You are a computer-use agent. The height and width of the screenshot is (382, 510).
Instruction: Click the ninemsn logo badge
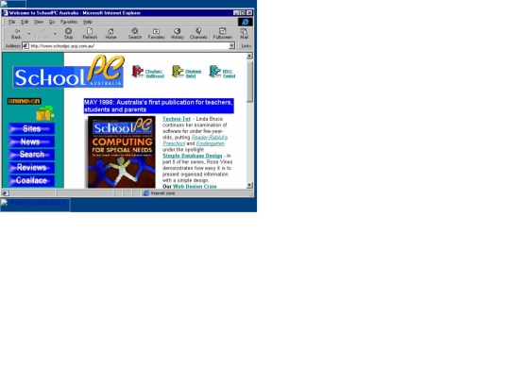pyautogui.click(x=25, y=101)
